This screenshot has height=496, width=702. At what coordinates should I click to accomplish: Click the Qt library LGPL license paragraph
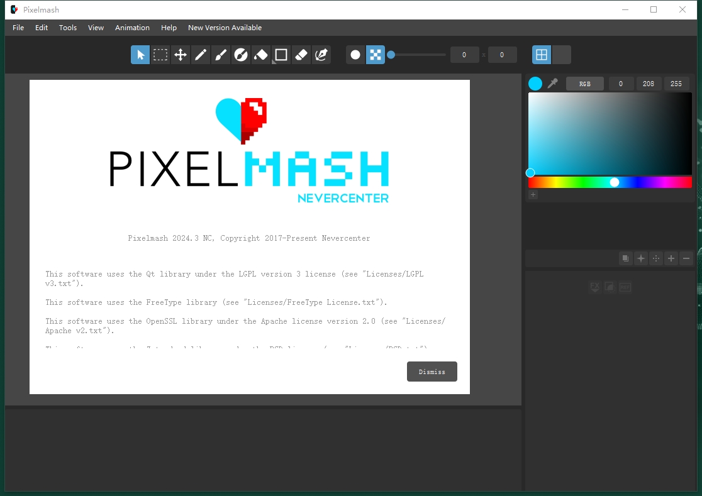point(234,278)
